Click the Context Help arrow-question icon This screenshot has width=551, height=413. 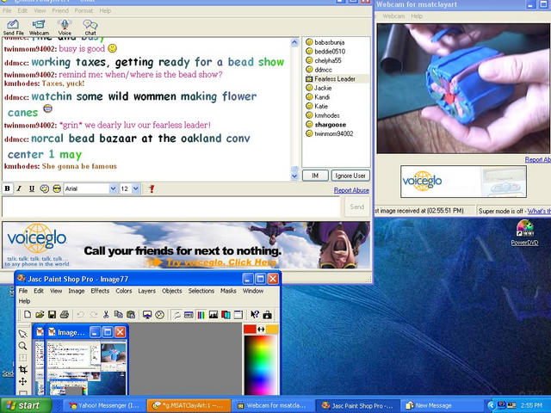pos(255,315)
